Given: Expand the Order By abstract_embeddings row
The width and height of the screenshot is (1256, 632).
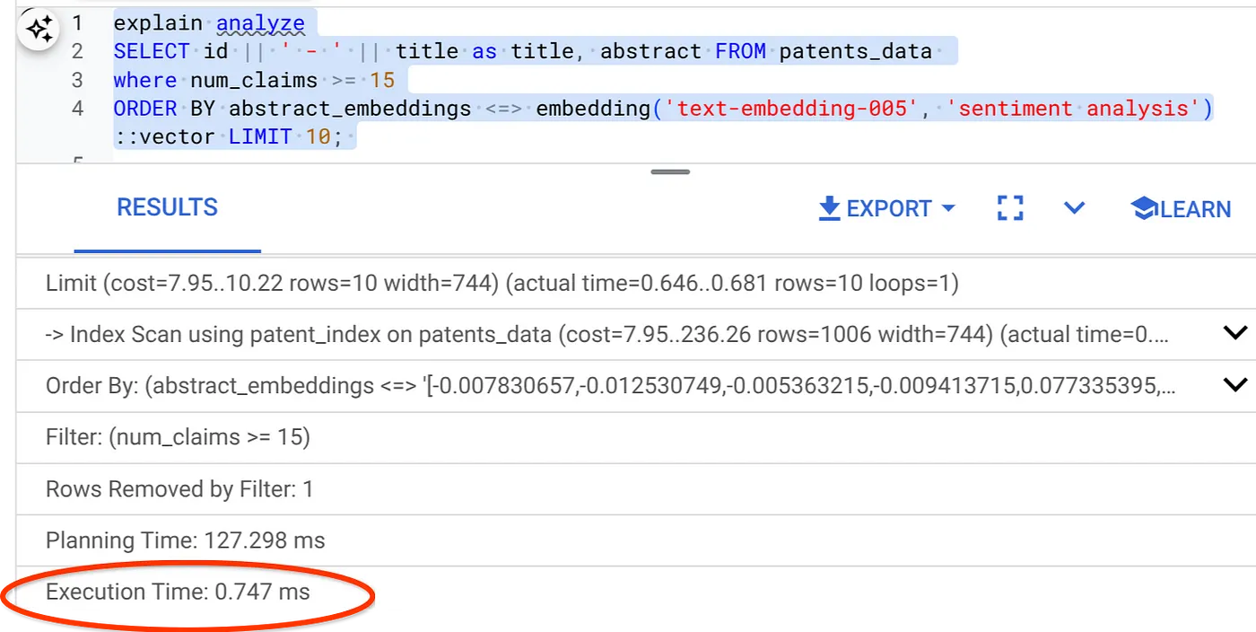Looking at the screenshot, I should pos(1234,385).
